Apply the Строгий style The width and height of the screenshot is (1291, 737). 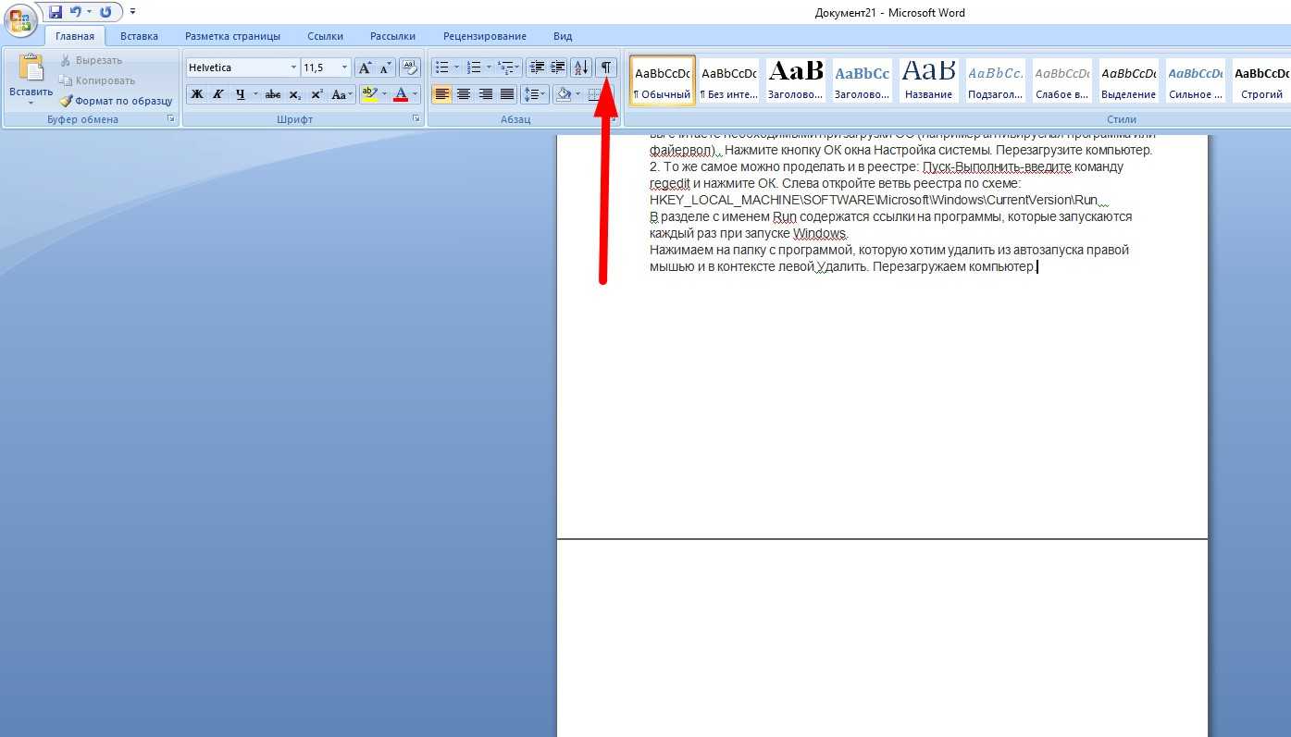tap(1261, 80)
